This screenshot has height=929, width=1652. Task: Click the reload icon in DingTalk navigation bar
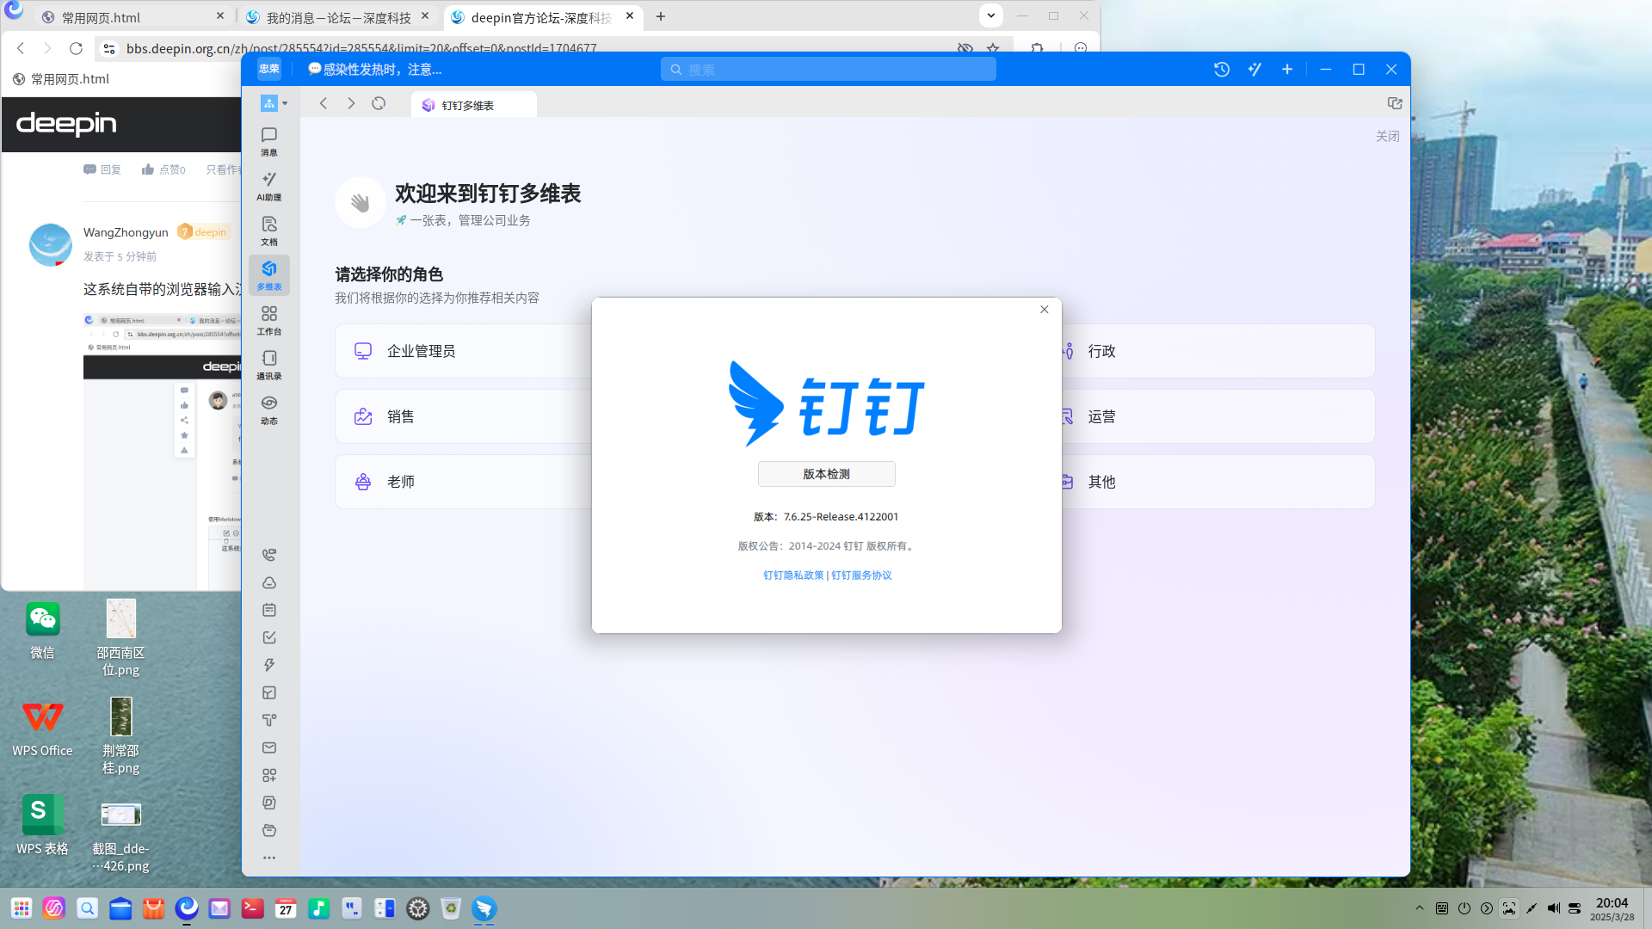[x=379, y=103]
